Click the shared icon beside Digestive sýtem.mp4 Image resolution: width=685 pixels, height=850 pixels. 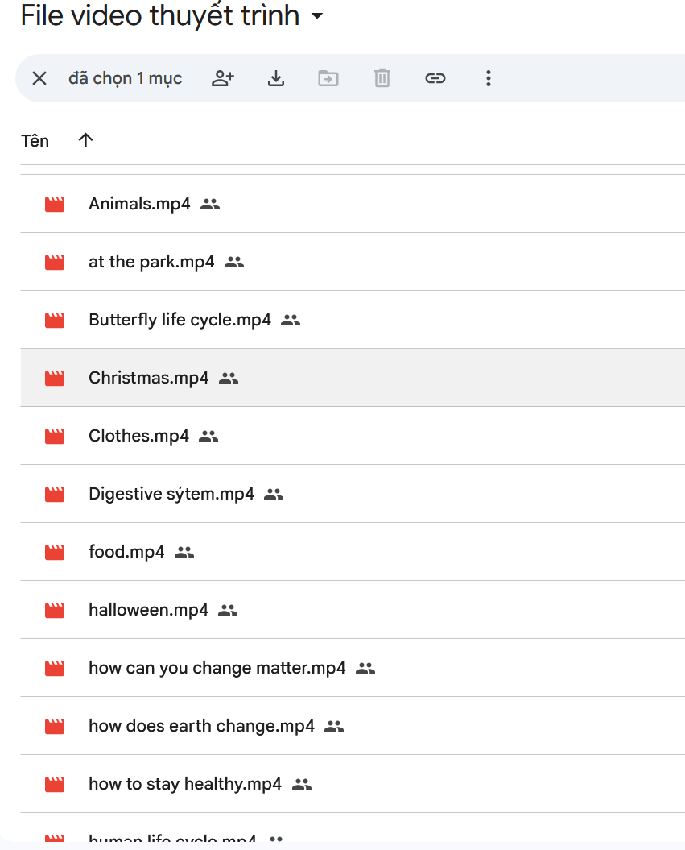[274, 494]
